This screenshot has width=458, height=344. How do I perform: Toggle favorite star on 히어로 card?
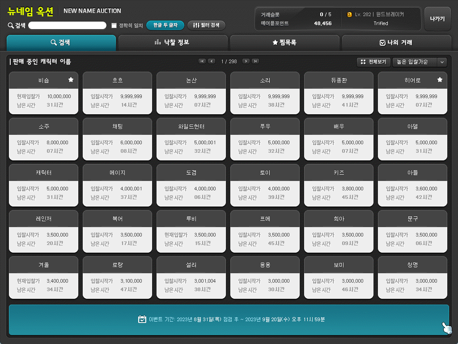pyautogui.click(x=440, y=80)
